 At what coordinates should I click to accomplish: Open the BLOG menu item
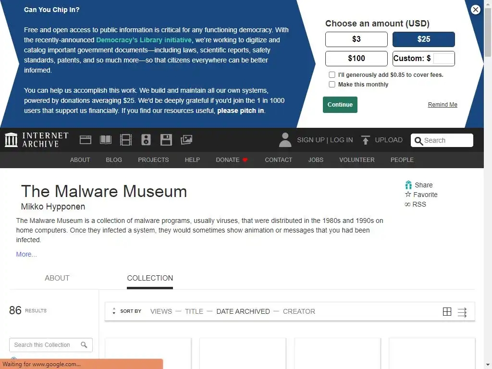coord(113,160)
